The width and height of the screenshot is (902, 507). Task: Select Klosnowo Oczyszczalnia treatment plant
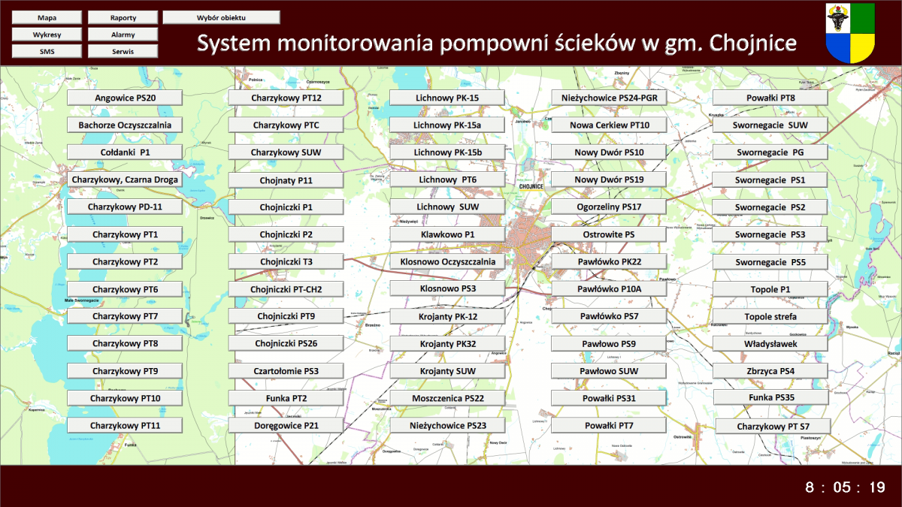click(448, 261)
